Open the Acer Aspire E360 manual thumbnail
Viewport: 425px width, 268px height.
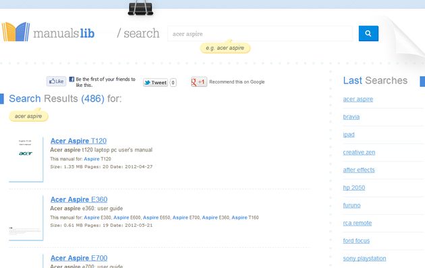[26, 217]
